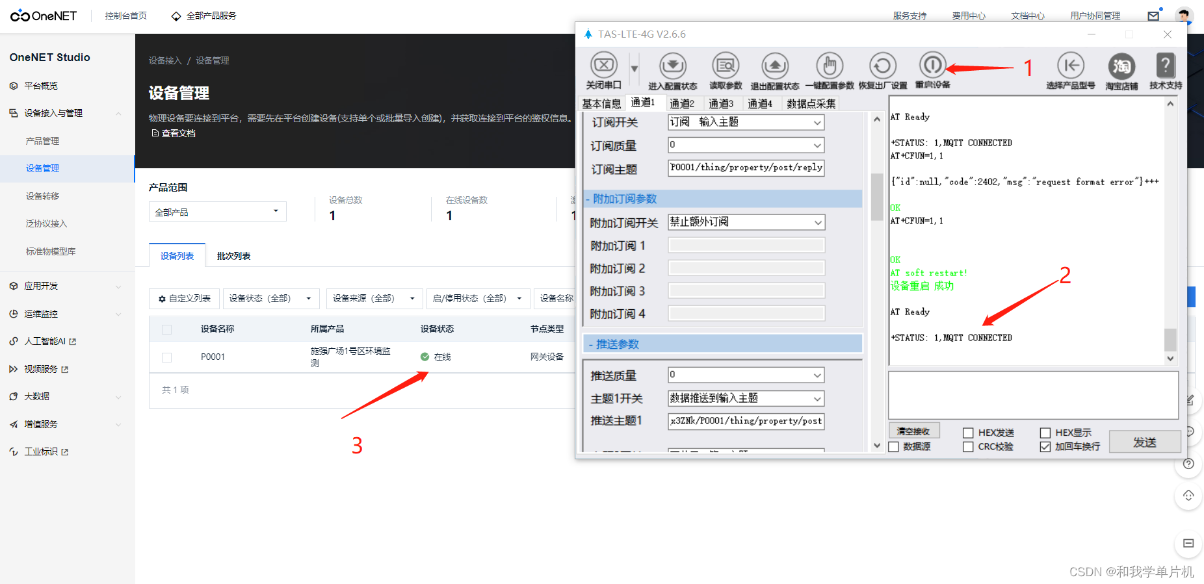The width and height of the screenshot is (1204, 584).
Task: Click the 进入配置状态 icon
Action: (673, 65)
